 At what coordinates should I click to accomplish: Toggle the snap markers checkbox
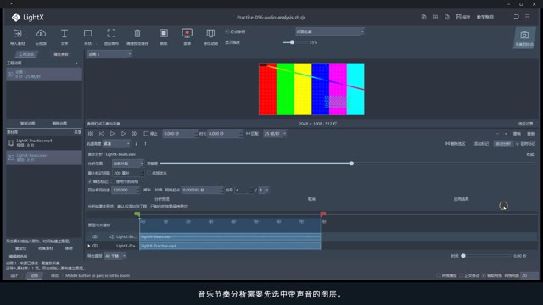tap(90, 181)
